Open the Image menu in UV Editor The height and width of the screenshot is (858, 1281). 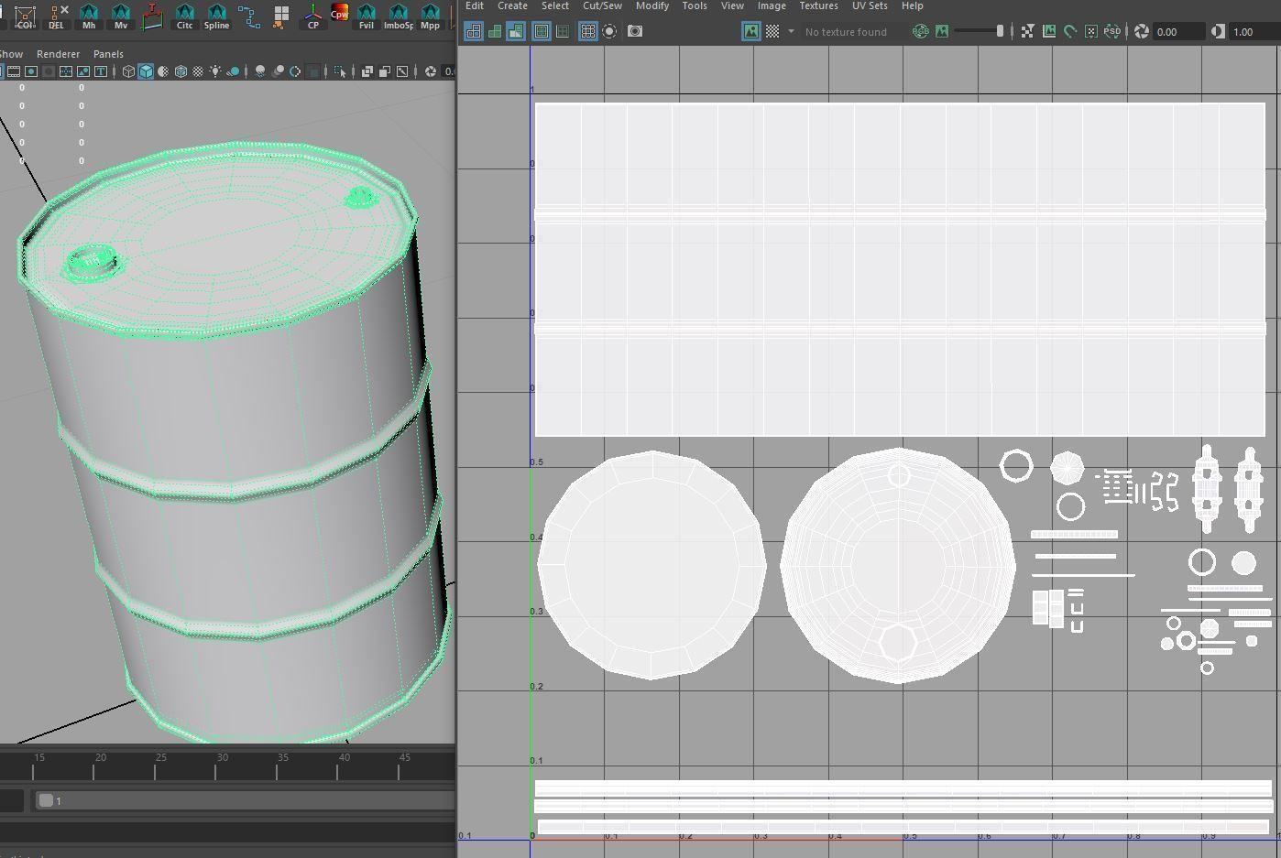click(x=772, y=6)
